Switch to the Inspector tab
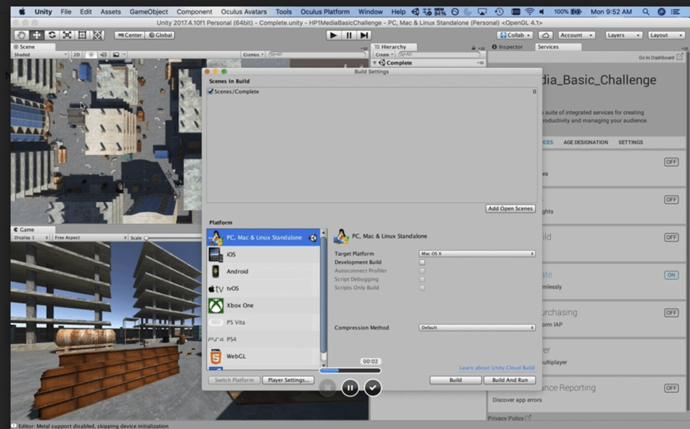Screen dimensions: 690x429 coord(507,47)
